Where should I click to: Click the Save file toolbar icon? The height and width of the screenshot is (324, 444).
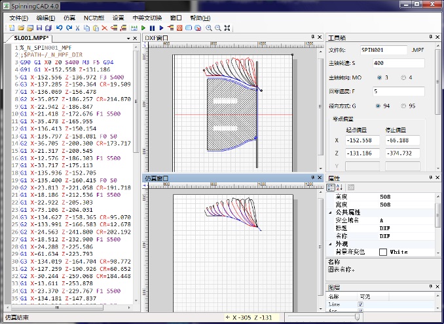[39, 28]
